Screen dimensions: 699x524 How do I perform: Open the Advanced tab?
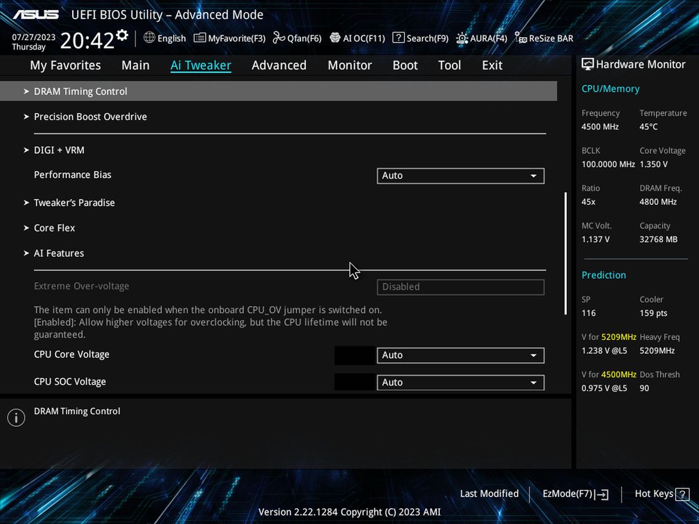tap(279, 65)
